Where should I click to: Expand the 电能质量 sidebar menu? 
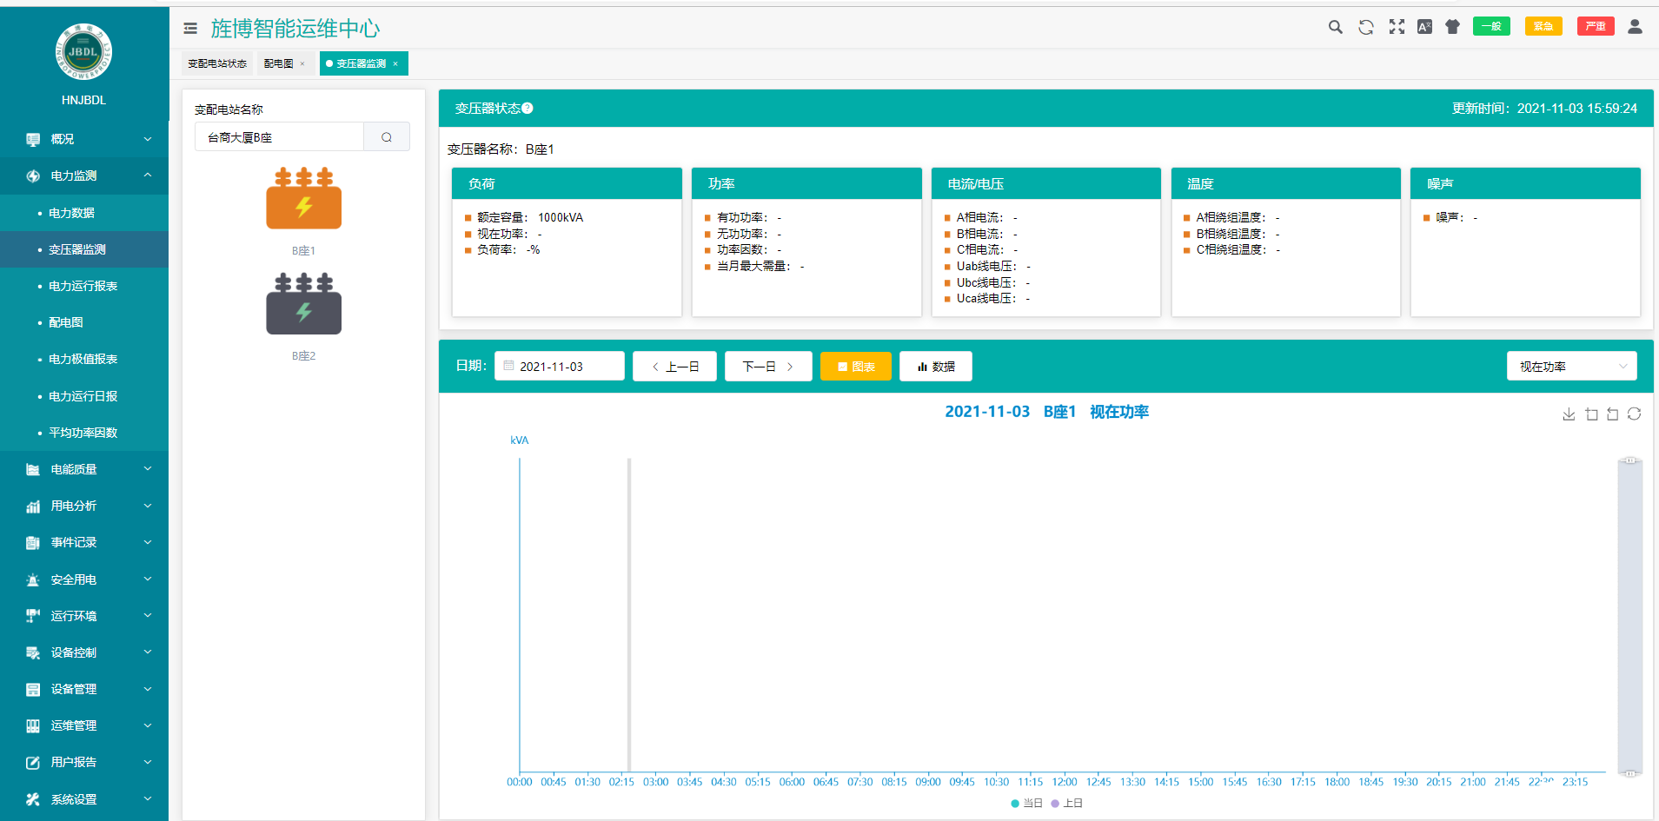84,469
